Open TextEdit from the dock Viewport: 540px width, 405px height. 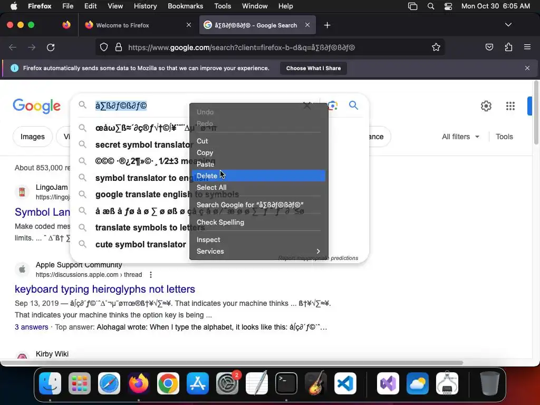257,383
